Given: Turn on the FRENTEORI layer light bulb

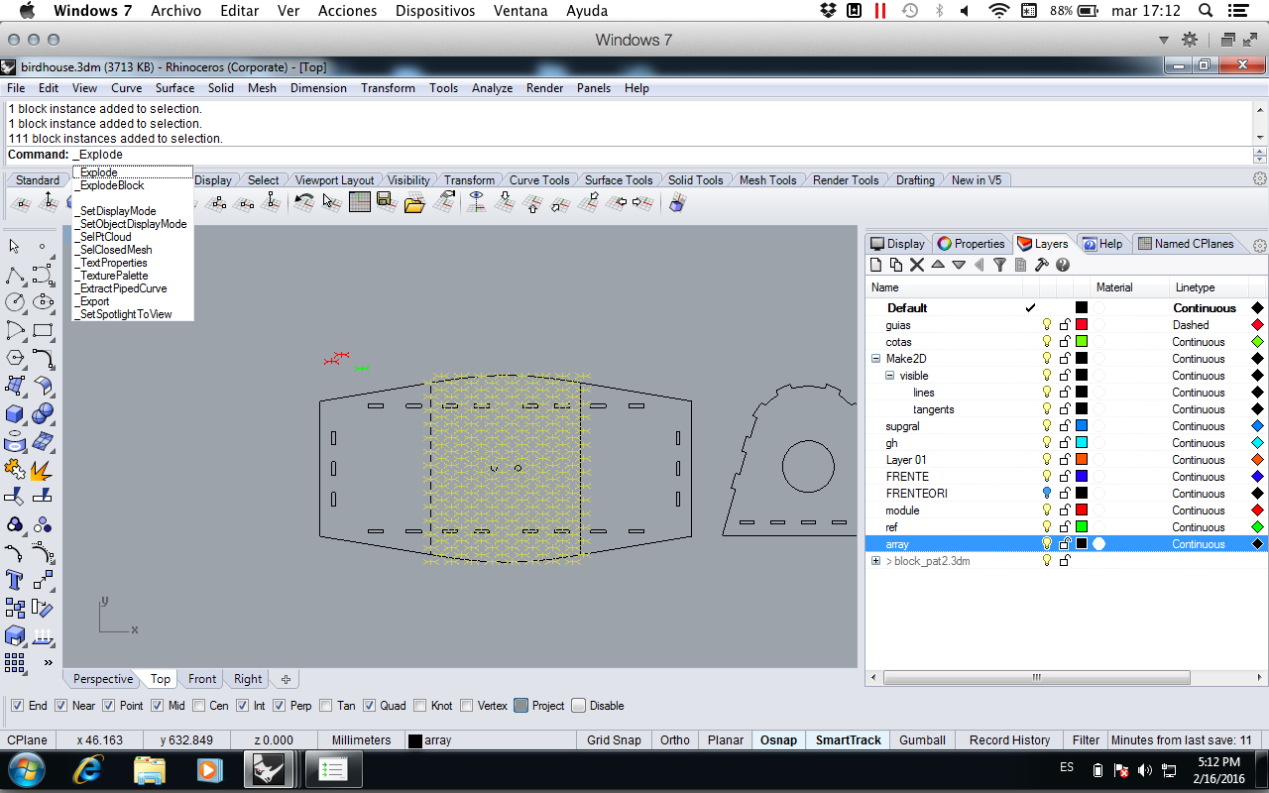Looking at the screenshot, I should pos(1046,494).
